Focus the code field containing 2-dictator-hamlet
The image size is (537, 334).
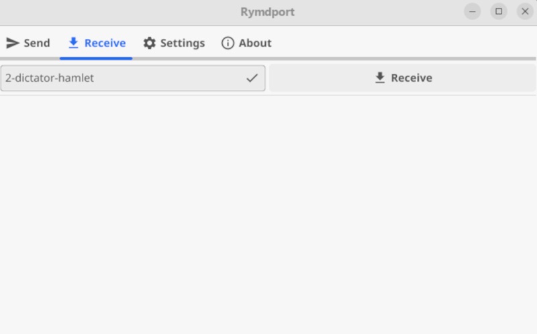point(121,78)
